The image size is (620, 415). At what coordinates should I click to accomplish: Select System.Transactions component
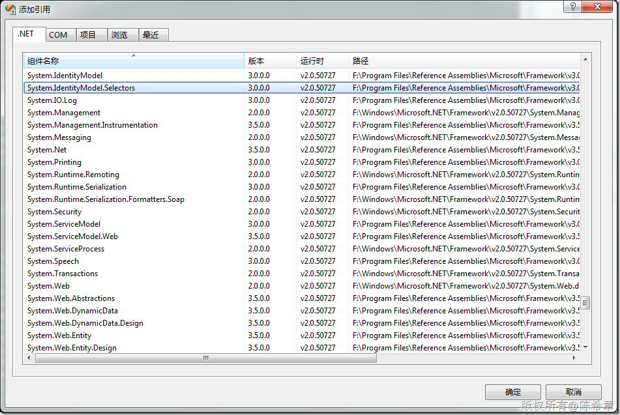pyautogui.click(x=302, y=274)
